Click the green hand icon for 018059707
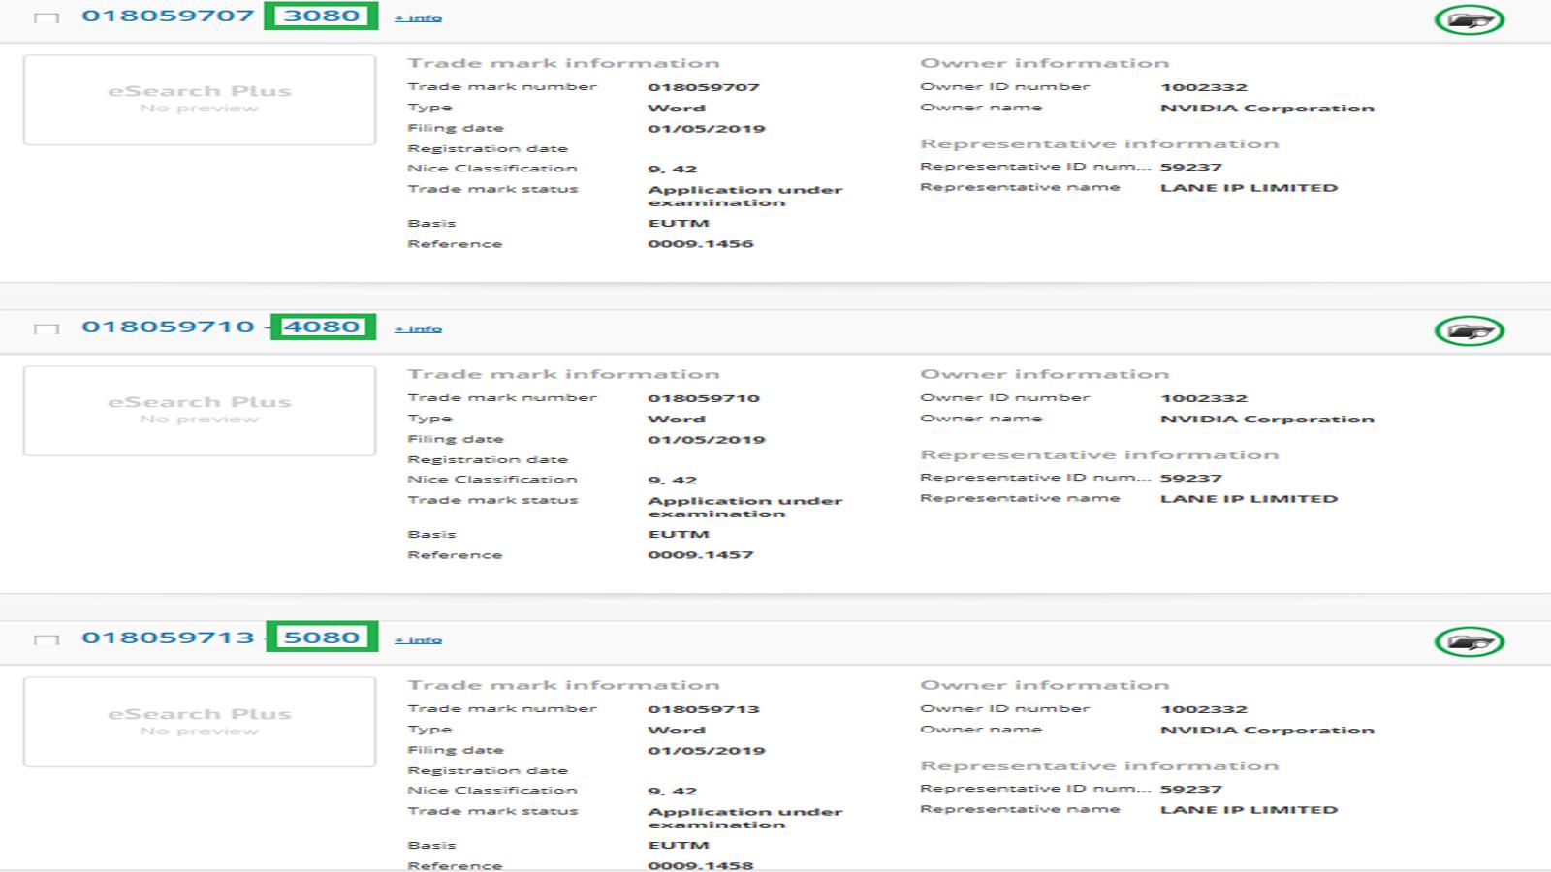 tap(1469, 19)
